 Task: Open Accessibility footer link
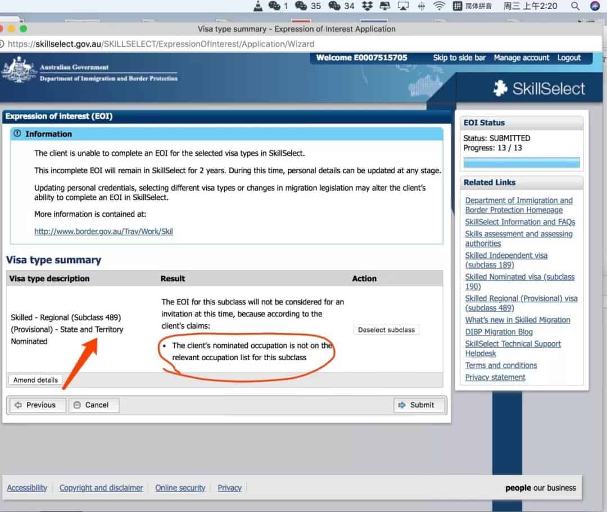27,488
